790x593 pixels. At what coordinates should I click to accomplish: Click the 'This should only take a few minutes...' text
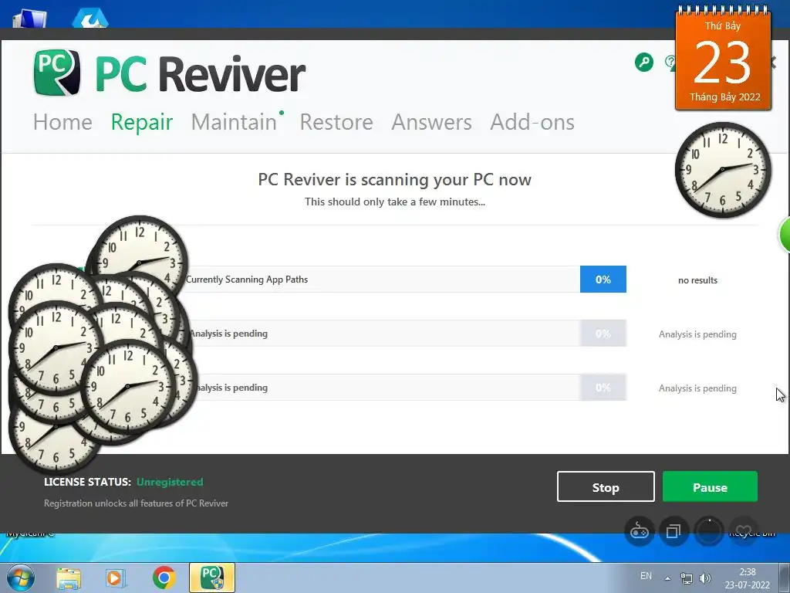395,202
